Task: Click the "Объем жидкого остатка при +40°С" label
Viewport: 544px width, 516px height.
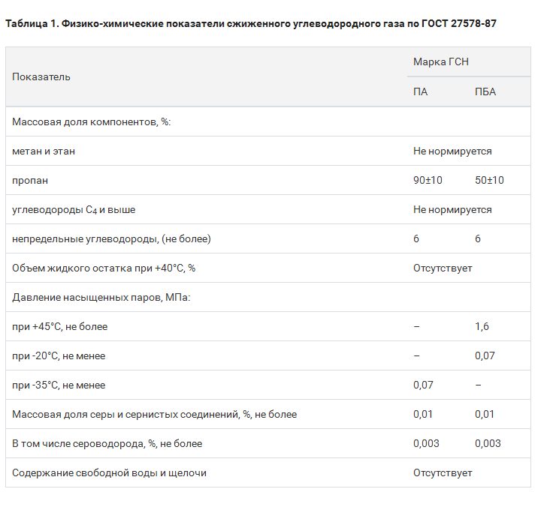Action: 109,268
